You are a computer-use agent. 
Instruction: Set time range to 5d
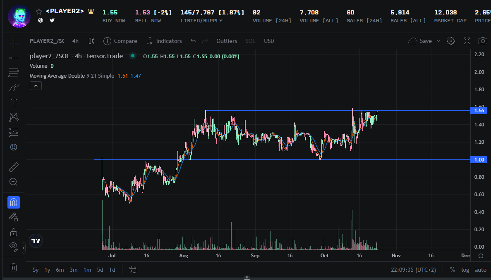(x=100, y=270)
